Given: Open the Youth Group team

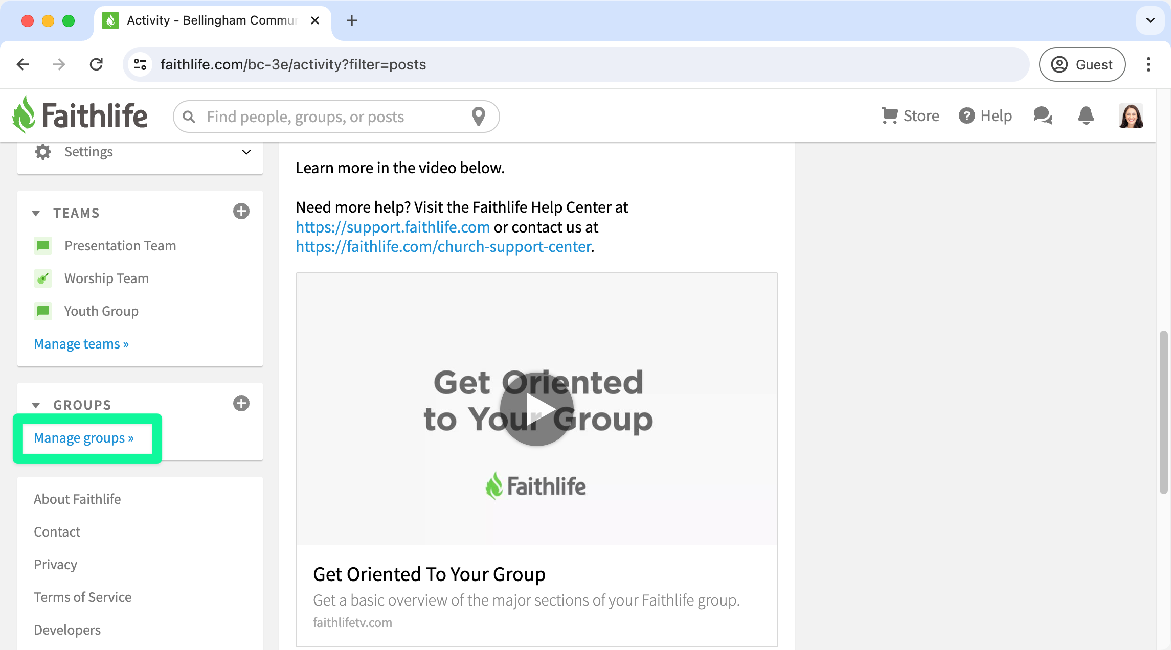Looking at the screenshot, I should tap(101, 311).
